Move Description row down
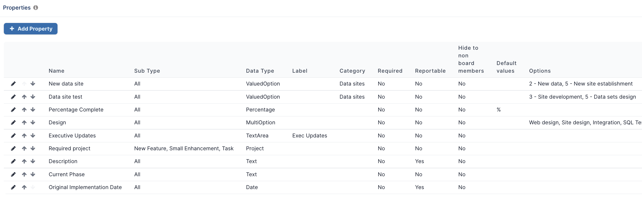Viewport: 642px width, 200px height. [x=33, y=161]
